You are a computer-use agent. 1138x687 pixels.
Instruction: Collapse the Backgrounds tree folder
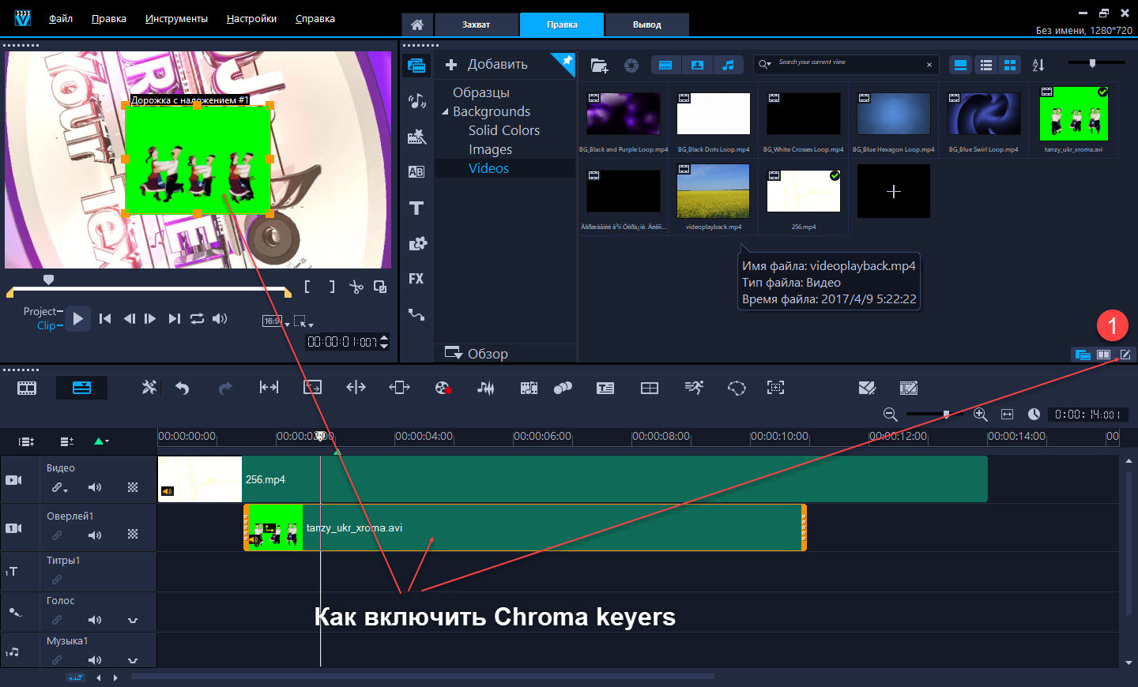(445, 112)
